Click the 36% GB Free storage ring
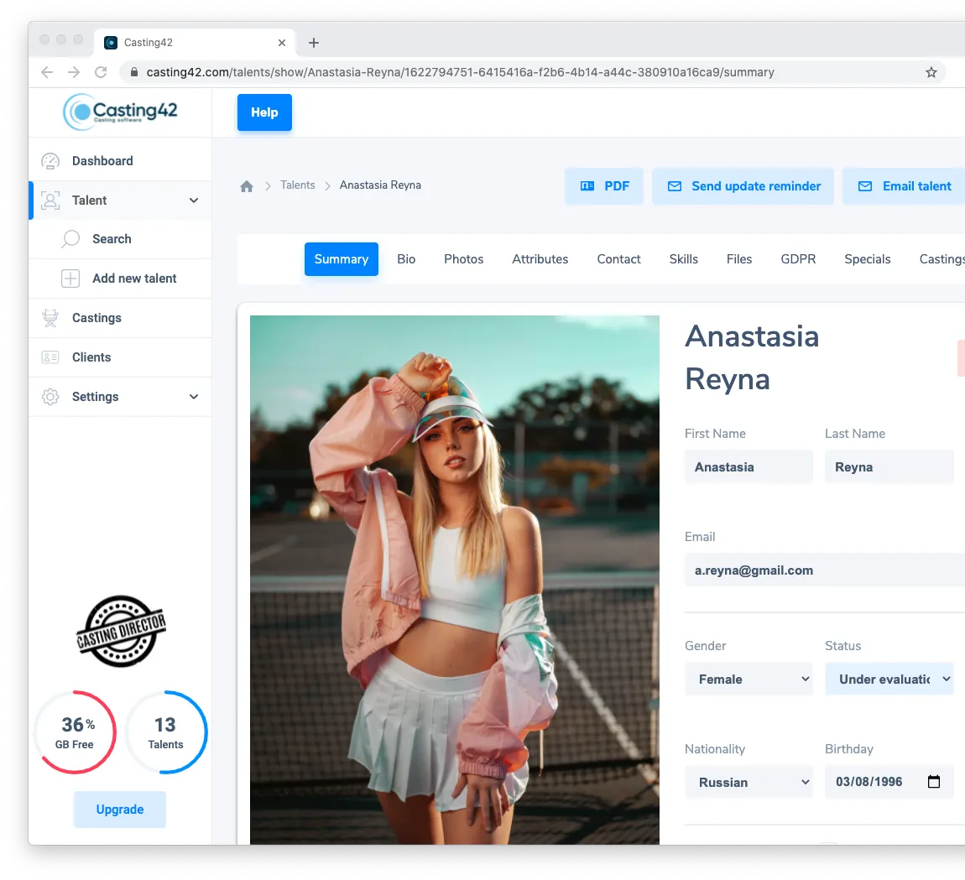Image resolution: width=965 pixels, height=880 pixels. coord(75,732)
